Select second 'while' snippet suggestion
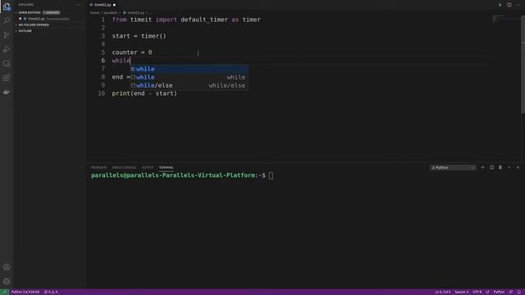The height and width of the screenshot is (295, 525). 189,77
